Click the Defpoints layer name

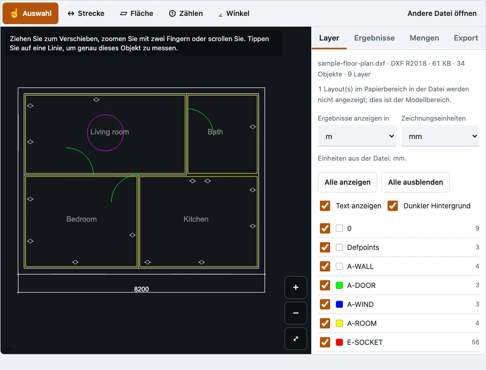(363, 247)
